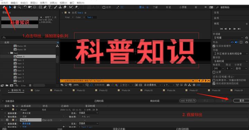
Task: Open the 自动 resolution dropdown
Action: [x=241, y=68]
